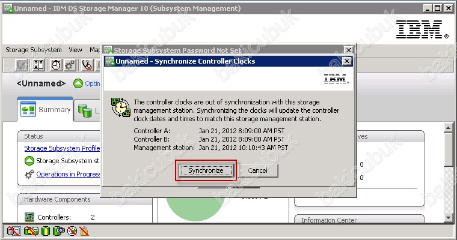Viewport: 457px width, 240px height.
Task: Click the crossed-out padlock status bar icon
Action: [84, 231]
